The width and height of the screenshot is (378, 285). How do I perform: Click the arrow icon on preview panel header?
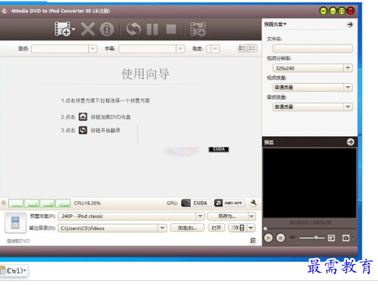(x=351, y=142)
